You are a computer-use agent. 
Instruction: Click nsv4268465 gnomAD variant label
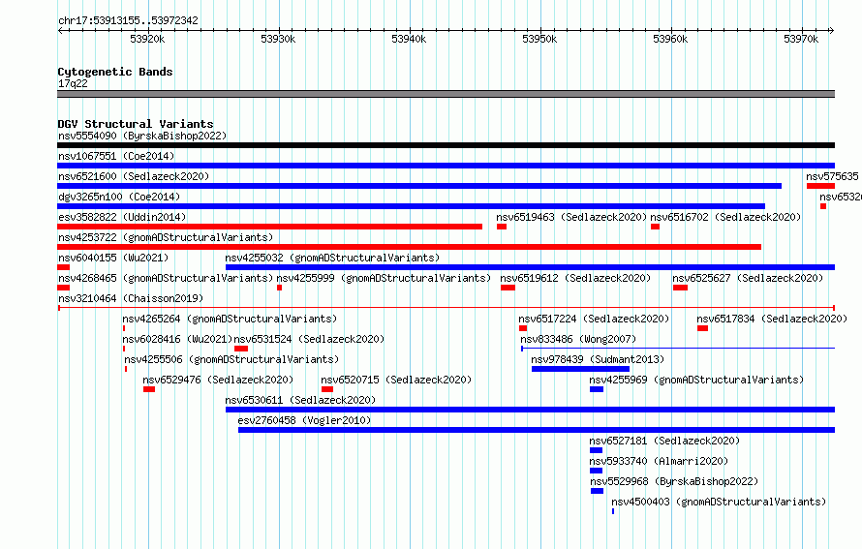tap(166, 278)
